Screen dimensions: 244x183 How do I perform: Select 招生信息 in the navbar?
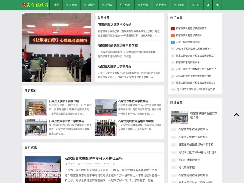(125, 5)
